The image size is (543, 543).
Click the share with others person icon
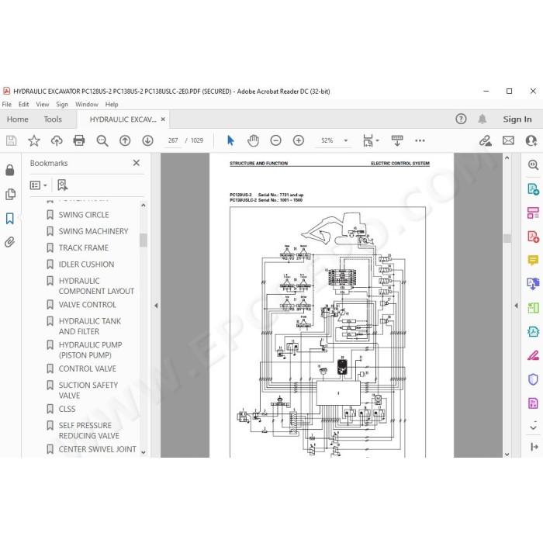click(x=531, y=140)
